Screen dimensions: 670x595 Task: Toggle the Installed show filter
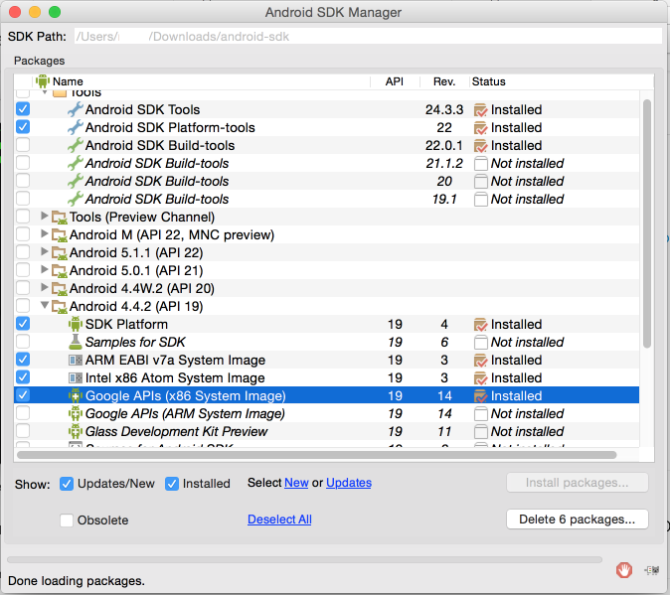pos(172,484)
